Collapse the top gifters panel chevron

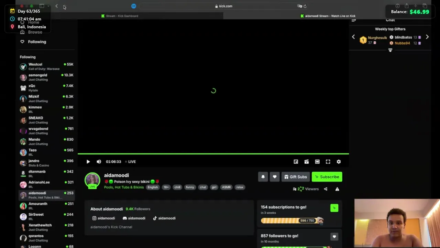390,50
